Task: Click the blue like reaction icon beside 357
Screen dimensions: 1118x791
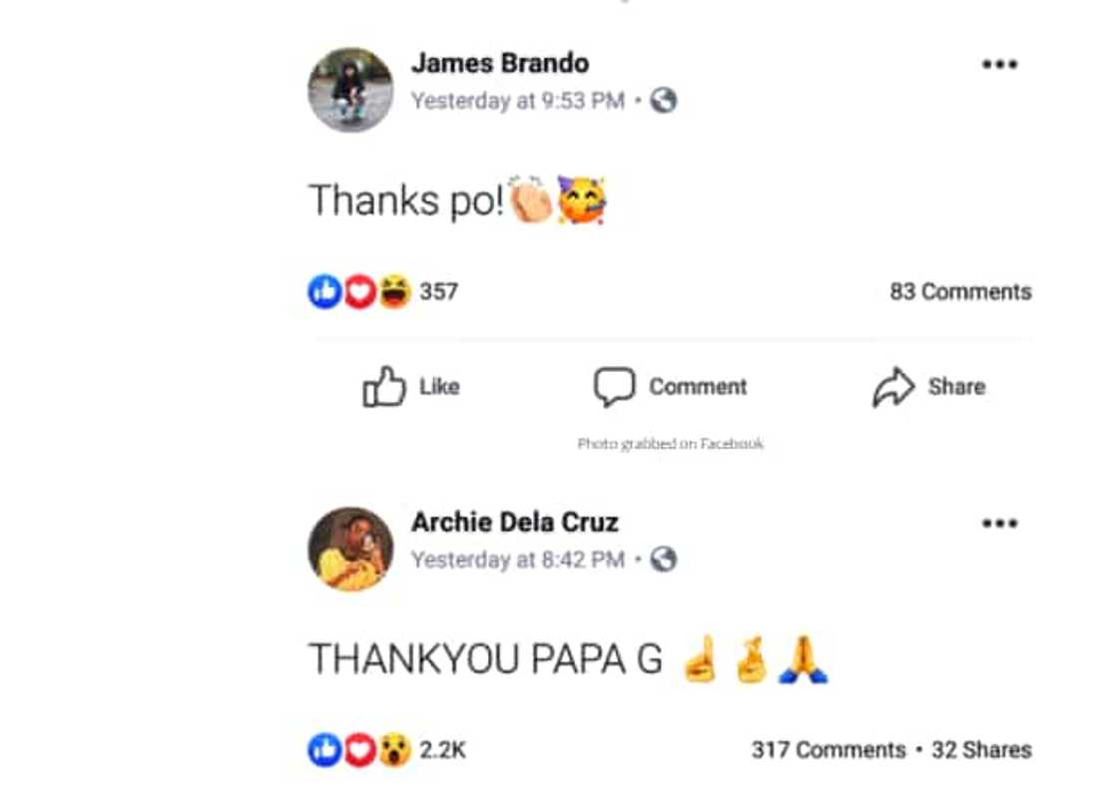Action: pyautogui.click(x=324, y=291)
